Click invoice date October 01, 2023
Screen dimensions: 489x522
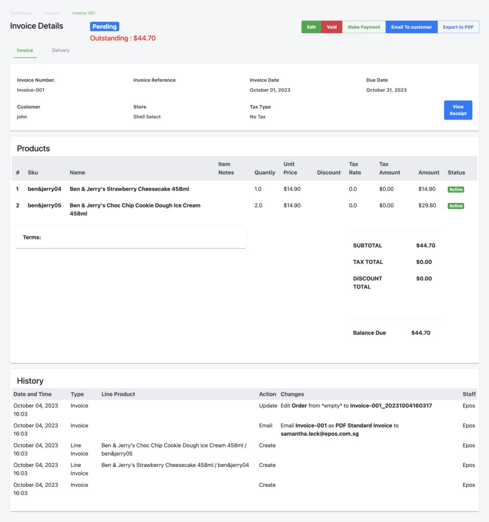(x=270, y=90)
